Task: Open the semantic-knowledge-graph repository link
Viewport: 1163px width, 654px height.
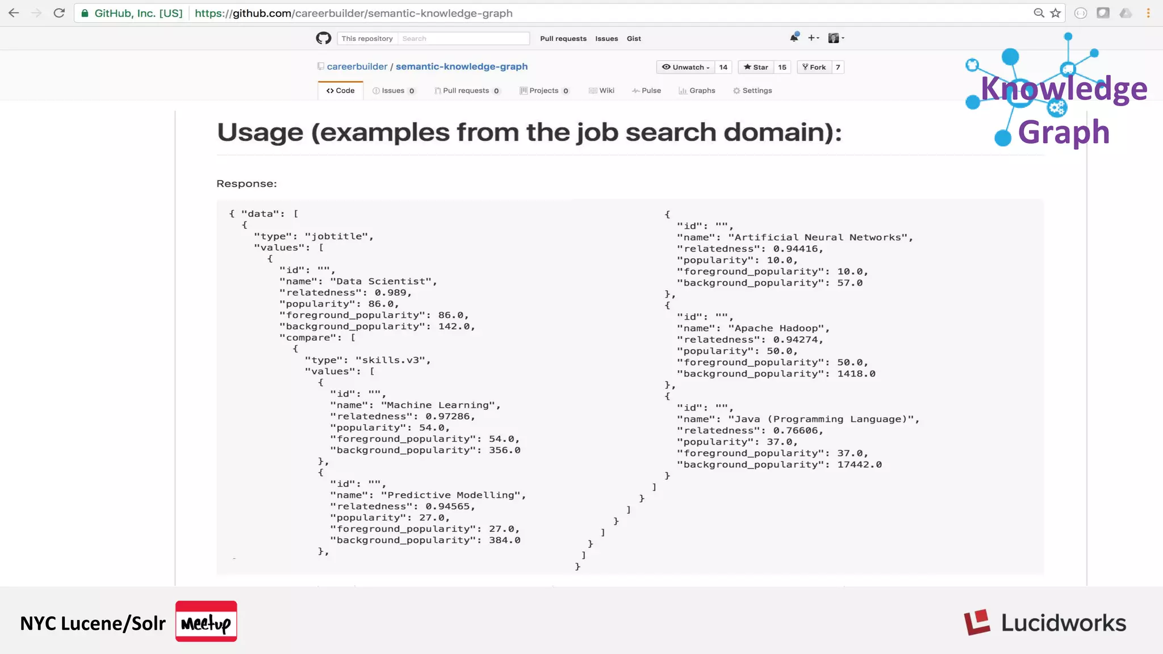Action: pos(462,66)
